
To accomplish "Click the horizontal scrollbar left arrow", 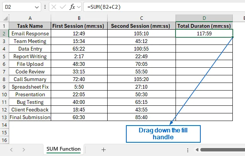I will pyautogui.click(x=197, y=150).
